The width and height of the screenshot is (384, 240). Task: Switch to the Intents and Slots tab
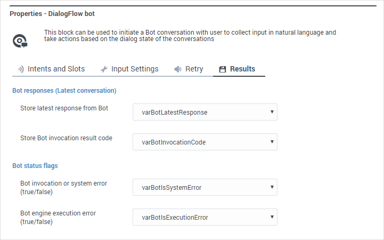pos(56,69)
